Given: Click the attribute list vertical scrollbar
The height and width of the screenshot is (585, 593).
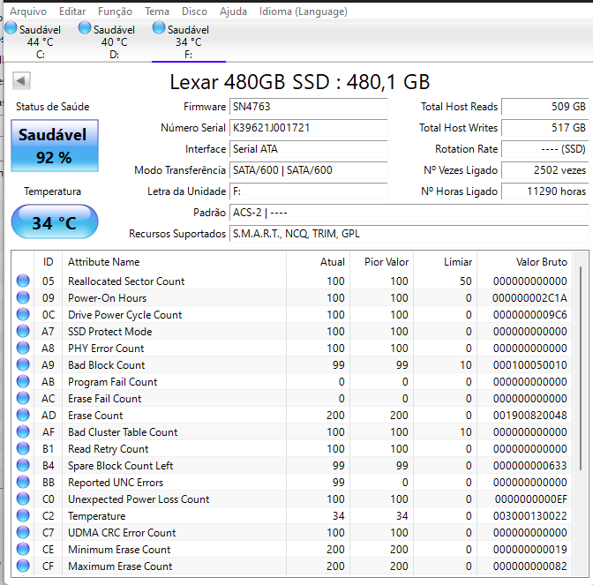Looking at the screenshot, I should point(581,368).
